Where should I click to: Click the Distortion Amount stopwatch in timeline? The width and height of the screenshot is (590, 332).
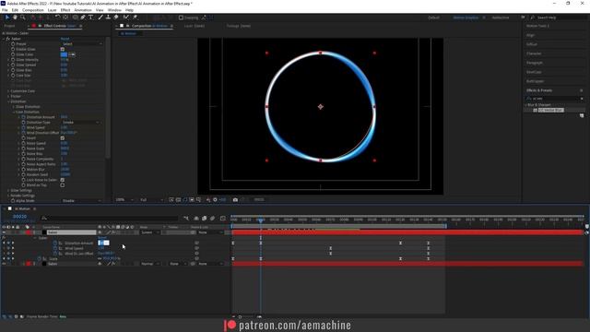(x=55, y=243)
